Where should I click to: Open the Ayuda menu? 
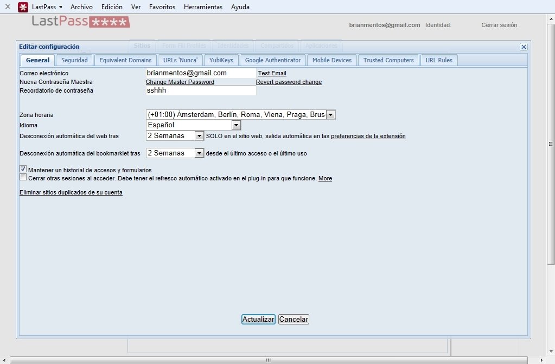pos(240,6)
